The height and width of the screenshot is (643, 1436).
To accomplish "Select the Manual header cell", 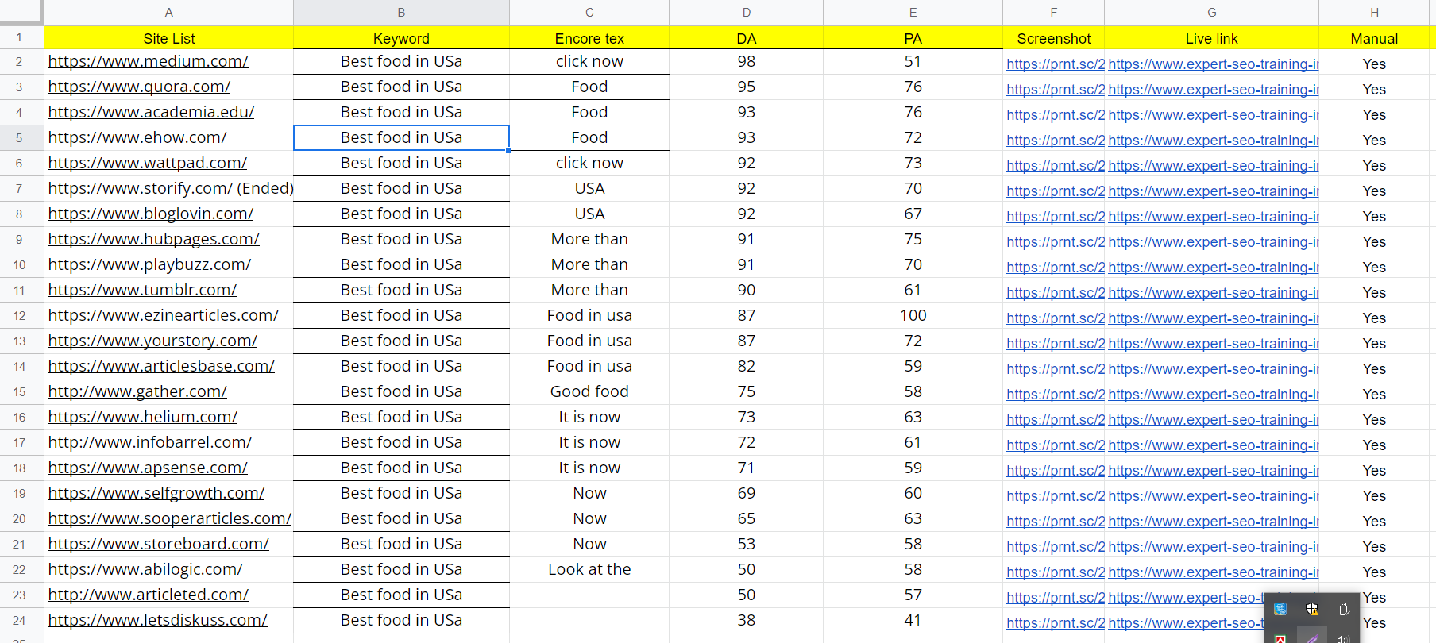I will coord(1374,38).
